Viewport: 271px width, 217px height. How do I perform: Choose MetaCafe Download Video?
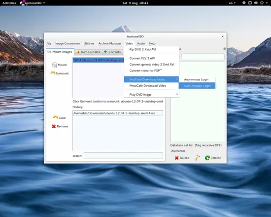point(151,86)
